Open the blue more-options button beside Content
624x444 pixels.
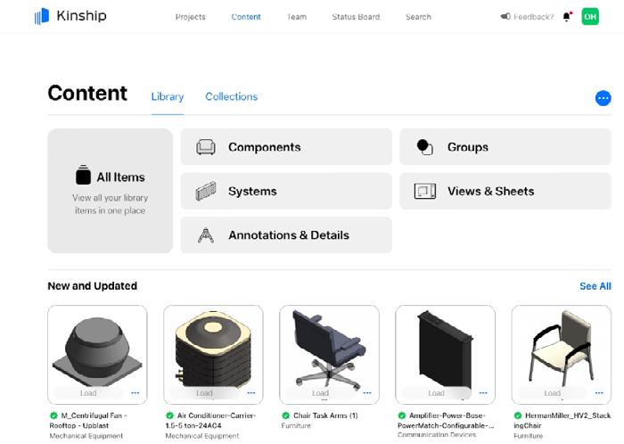[603, 98]
